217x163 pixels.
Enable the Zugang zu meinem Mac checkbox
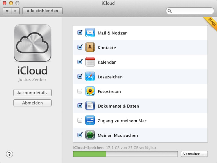(x=80, y=120)
